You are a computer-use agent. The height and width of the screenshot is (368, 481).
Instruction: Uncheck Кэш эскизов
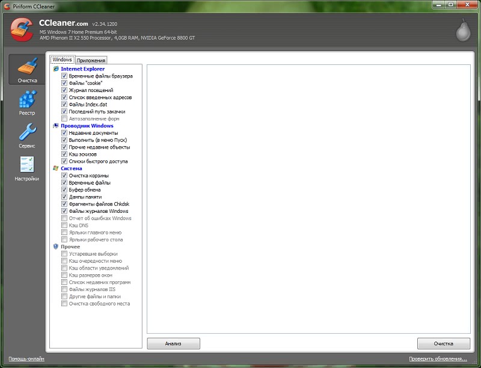click(x=64, y=154)
